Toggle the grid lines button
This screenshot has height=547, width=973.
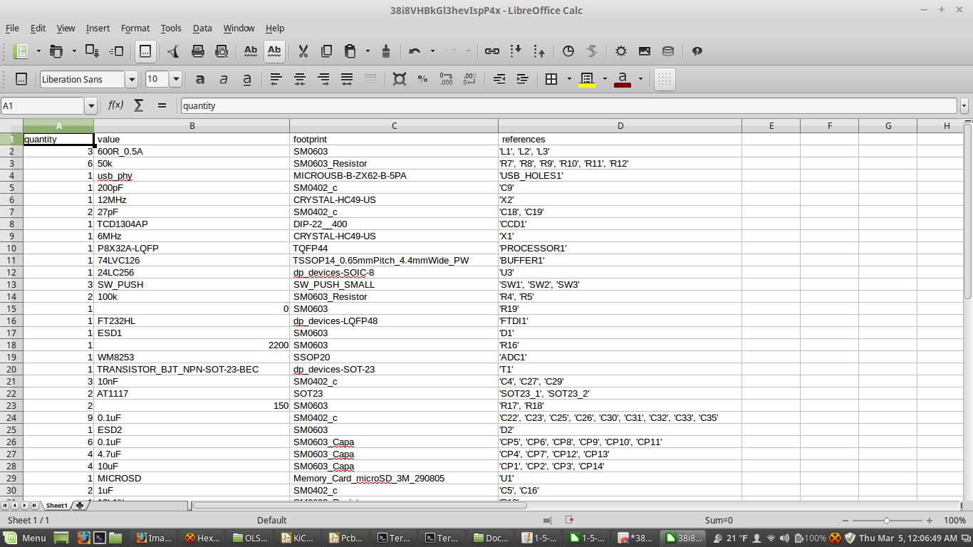tap(665, 79)
